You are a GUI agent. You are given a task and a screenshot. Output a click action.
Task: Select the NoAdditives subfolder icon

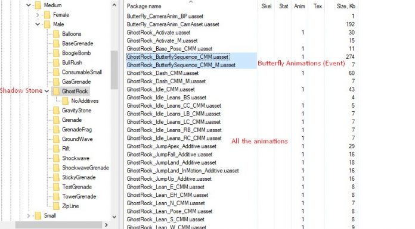click(66, 101)
